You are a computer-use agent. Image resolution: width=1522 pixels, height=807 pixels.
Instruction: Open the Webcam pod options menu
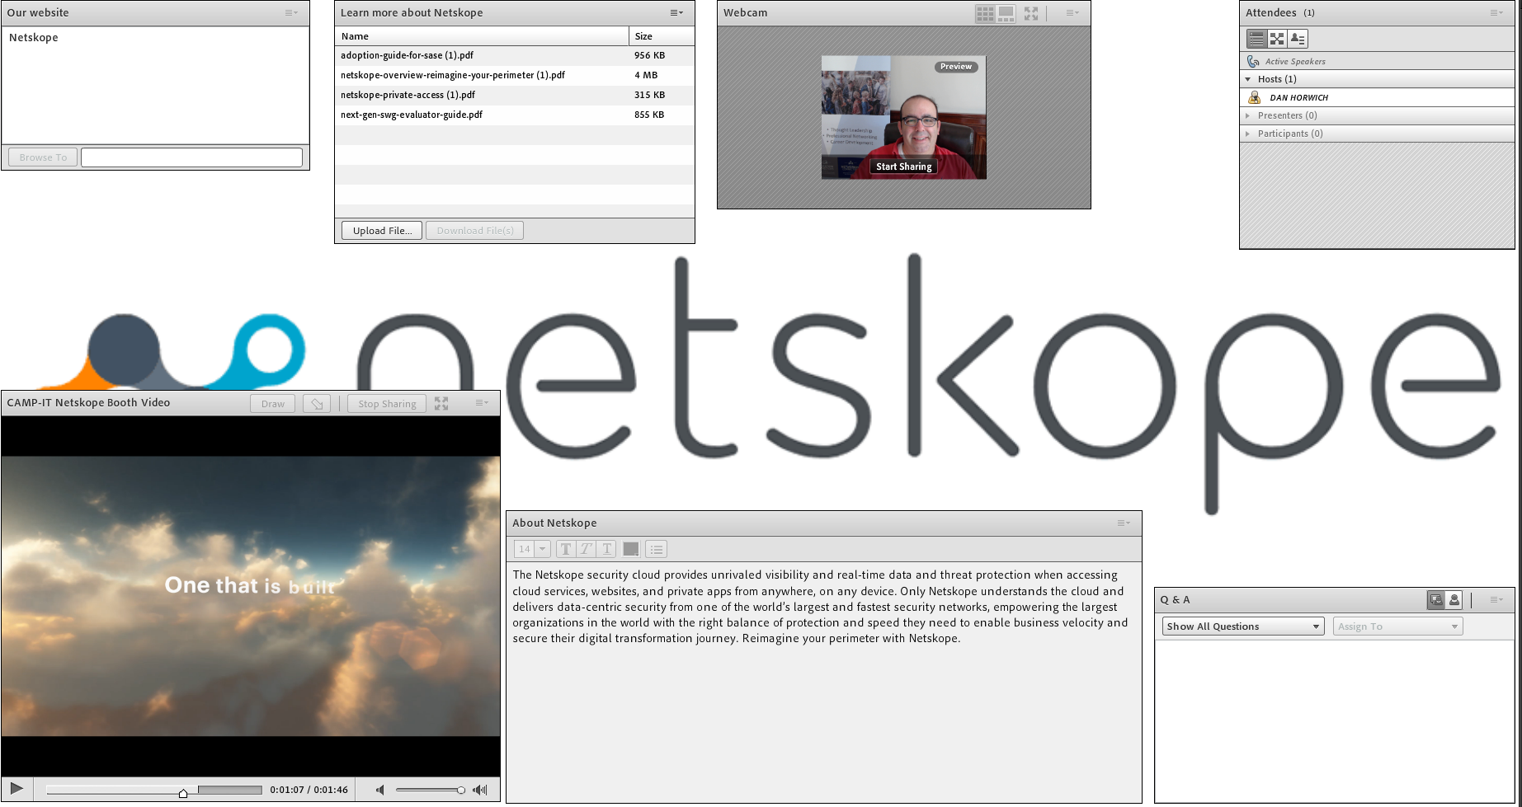[x=1072, y=13]
